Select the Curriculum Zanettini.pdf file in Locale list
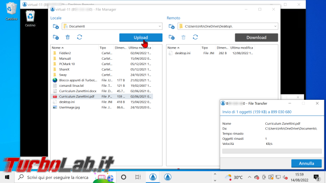 [x=102, y=96]
